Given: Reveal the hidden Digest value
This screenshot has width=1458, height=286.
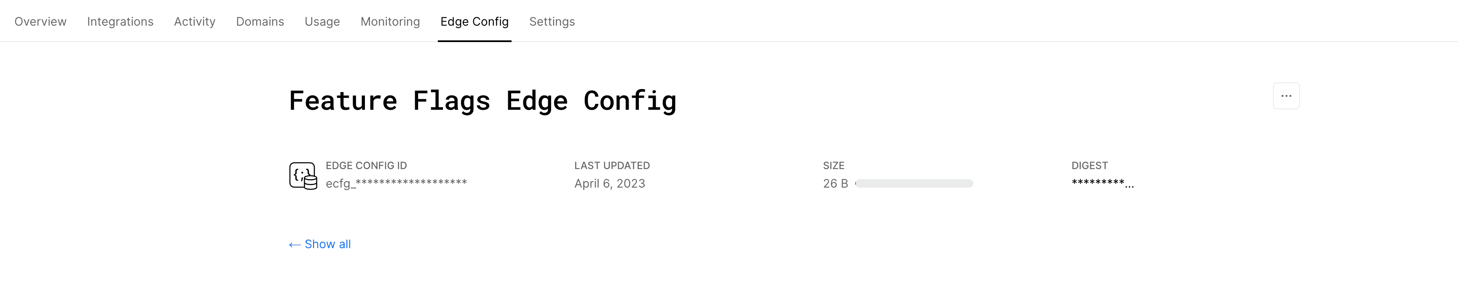Looking at the screenshot, I should (x=1102, y=183).
